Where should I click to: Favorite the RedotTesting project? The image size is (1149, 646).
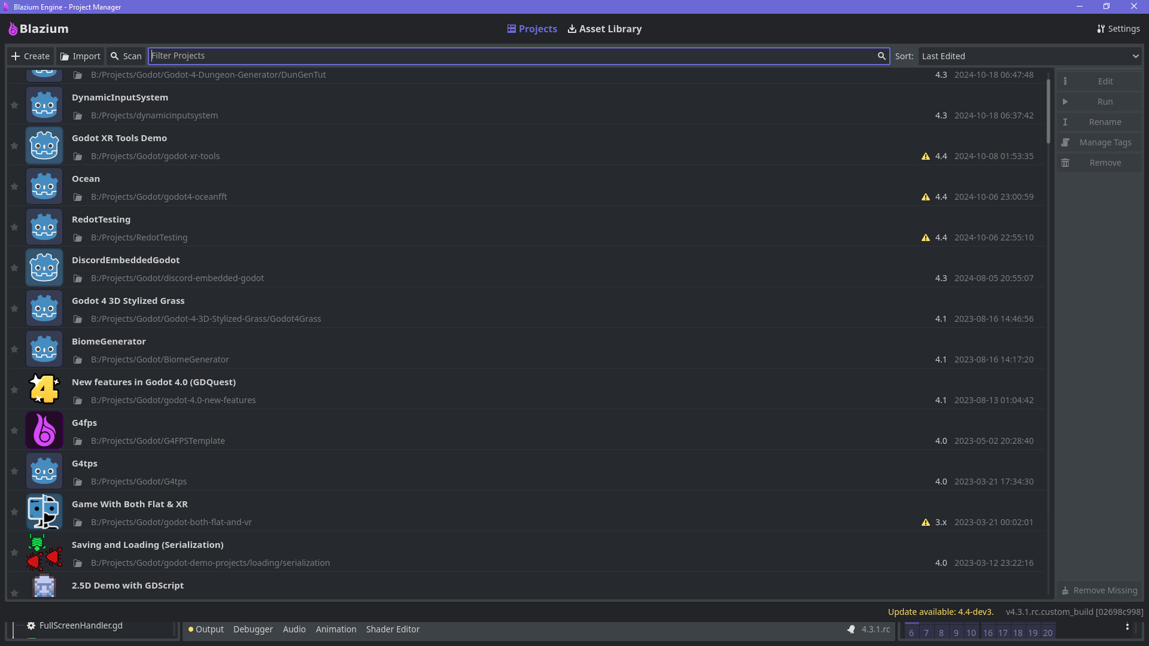14,227
